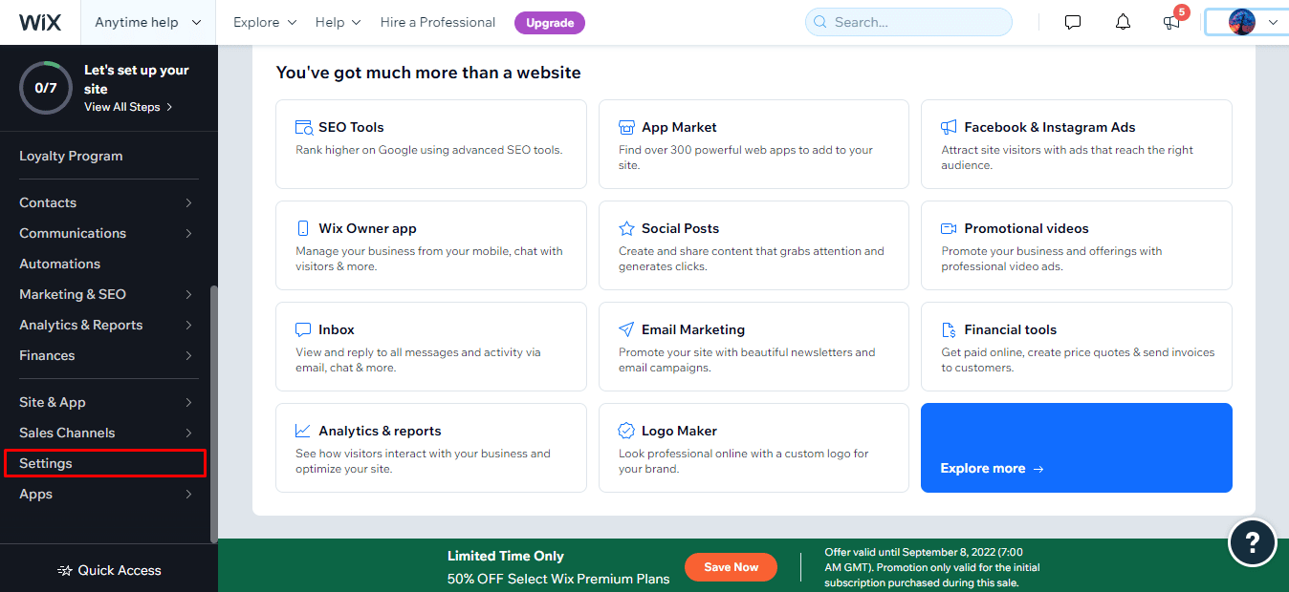
Task: Click the Promotional videos camera icon
Action: pyautogui.click(x=949, y=228)
